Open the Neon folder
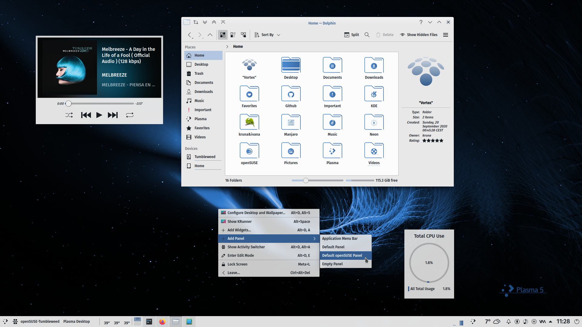Image resolution: width=582 pixels, height=327 pixels. click(374, 125)
